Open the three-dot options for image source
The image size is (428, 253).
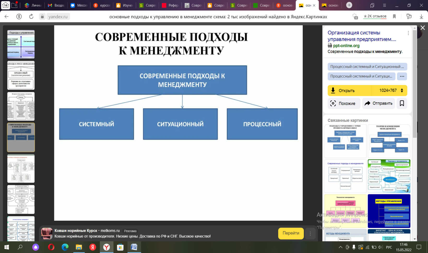point(408,33)
